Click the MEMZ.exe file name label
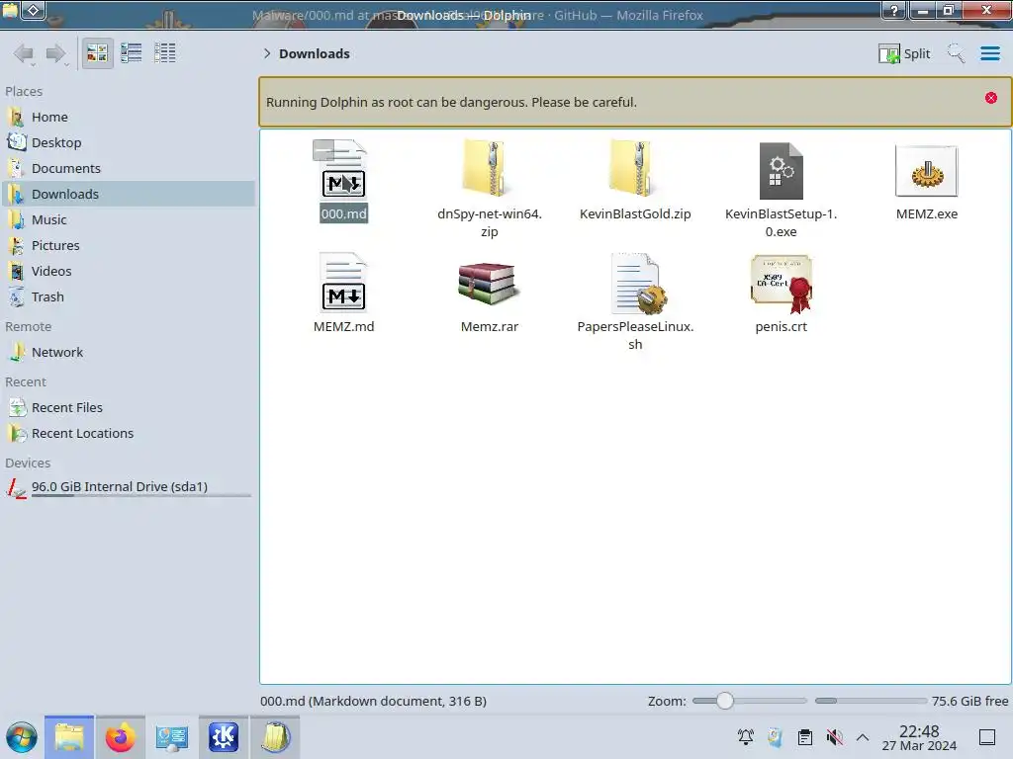This screenshot has height=759, width=1013. tap(926, 213)
